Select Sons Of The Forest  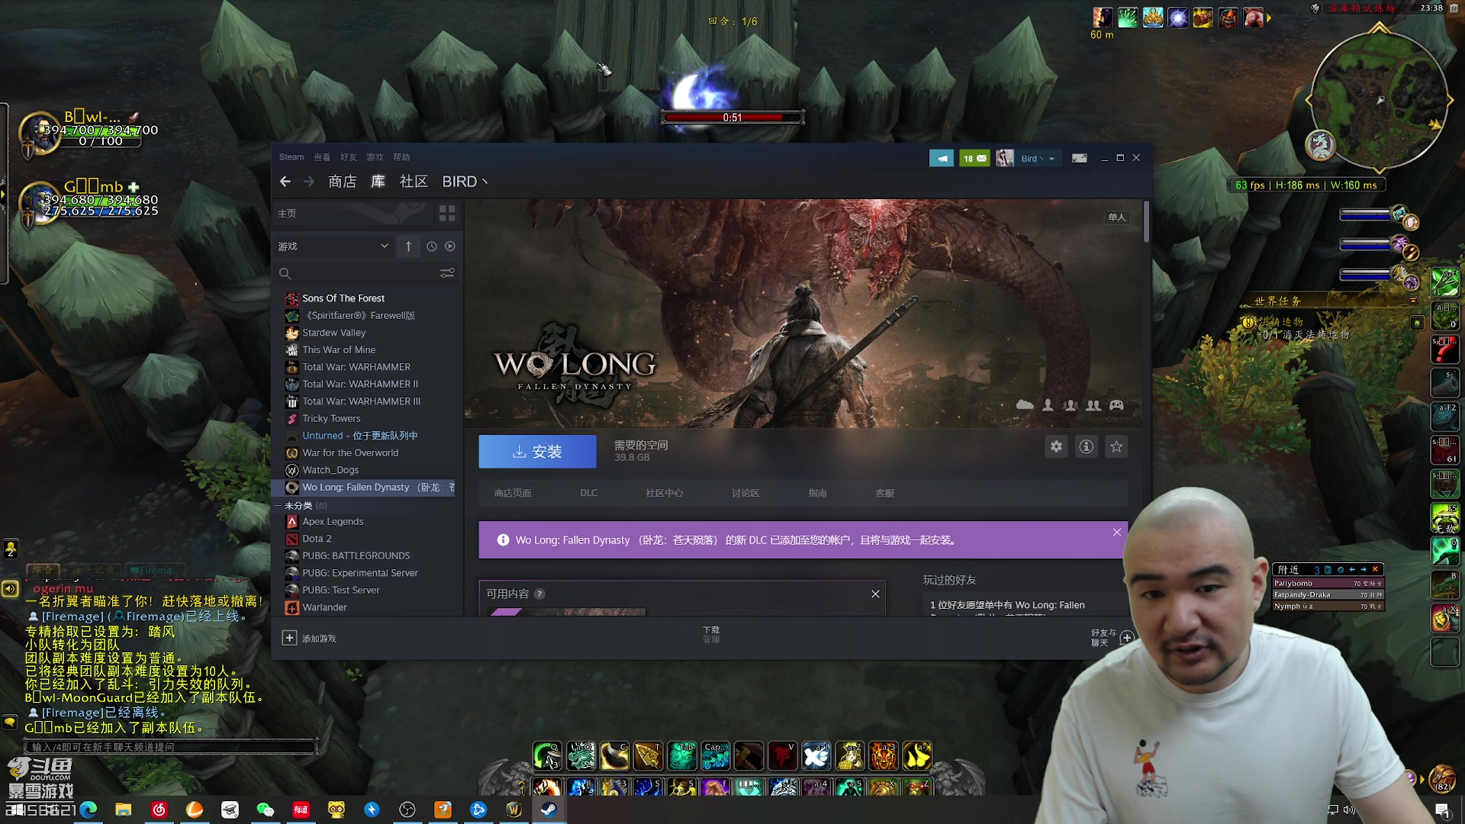click(x=343, y=298)
